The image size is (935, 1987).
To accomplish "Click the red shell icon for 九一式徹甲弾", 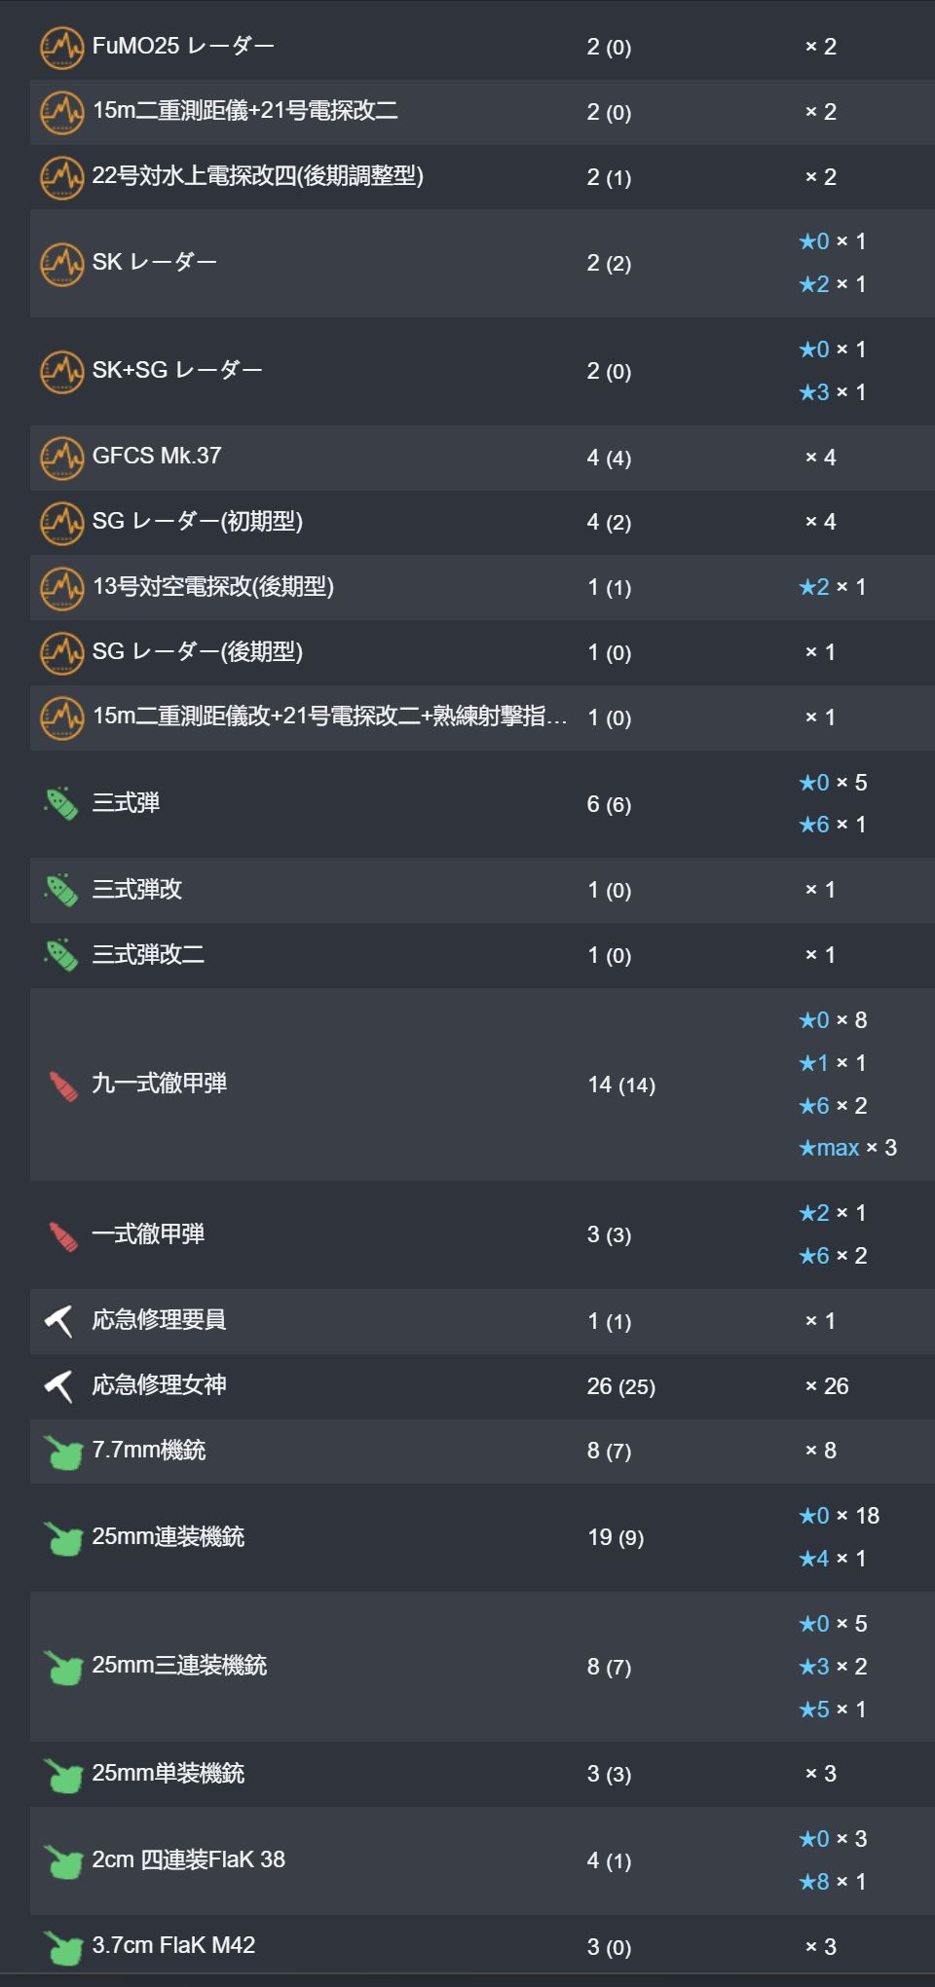I will [x=62, y=1085].
